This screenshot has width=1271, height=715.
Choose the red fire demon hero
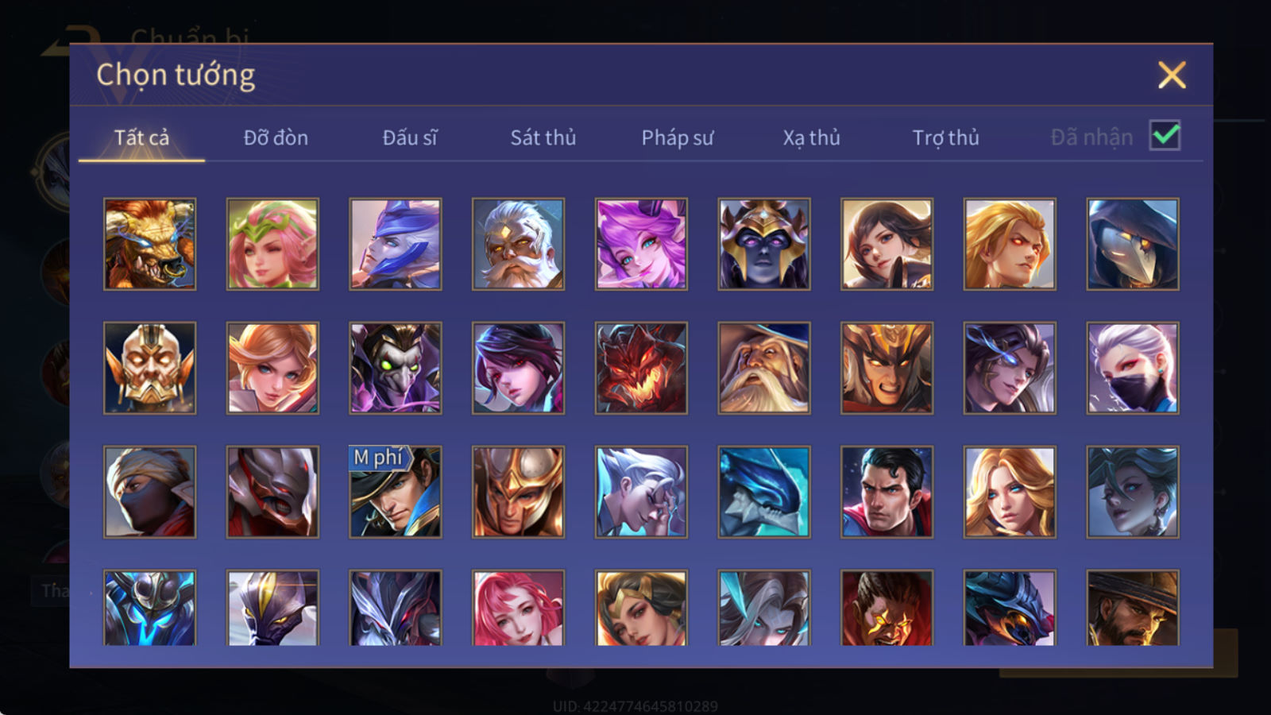(x=641, y=368)
